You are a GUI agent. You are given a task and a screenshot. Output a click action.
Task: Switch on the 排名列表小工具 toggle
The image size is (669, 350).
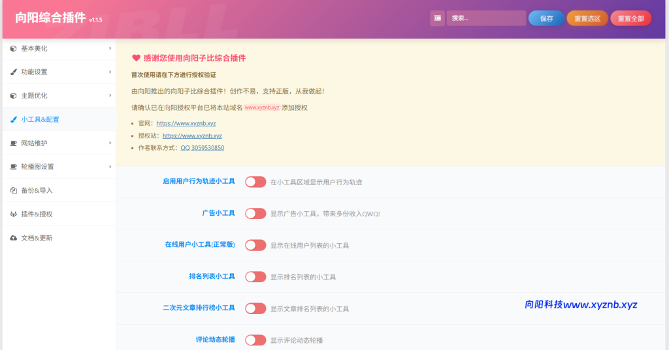(255, 277)
